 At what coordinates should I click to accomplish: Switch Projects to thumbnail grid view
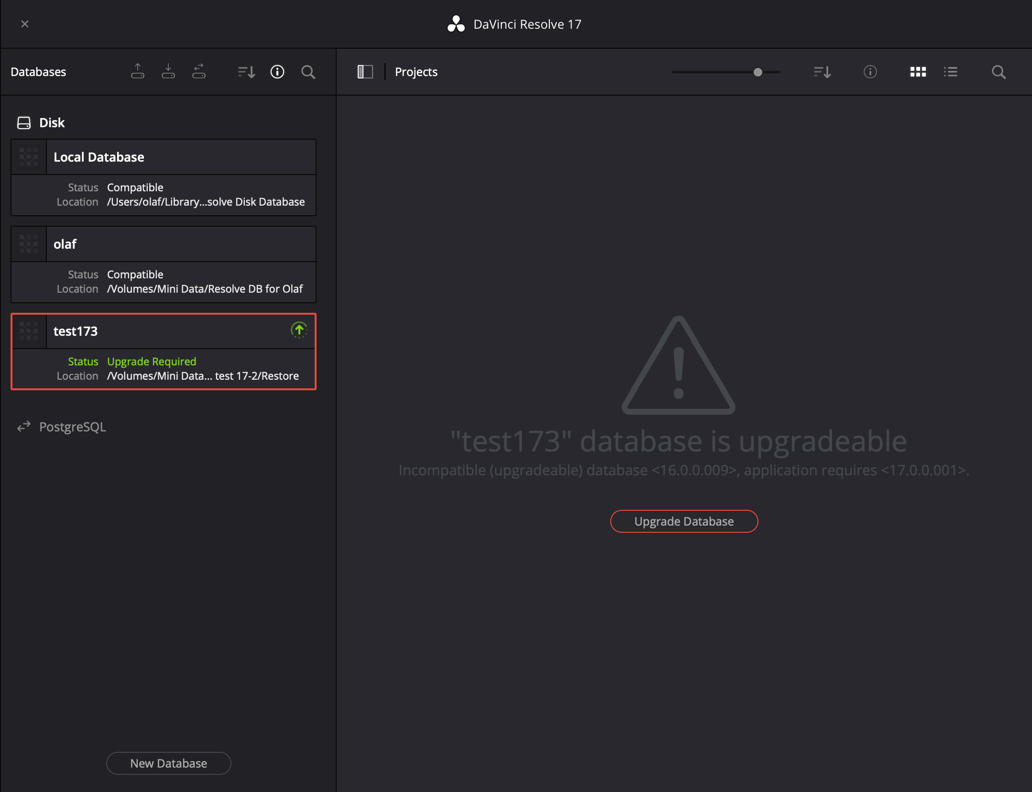tap(918, 72)
